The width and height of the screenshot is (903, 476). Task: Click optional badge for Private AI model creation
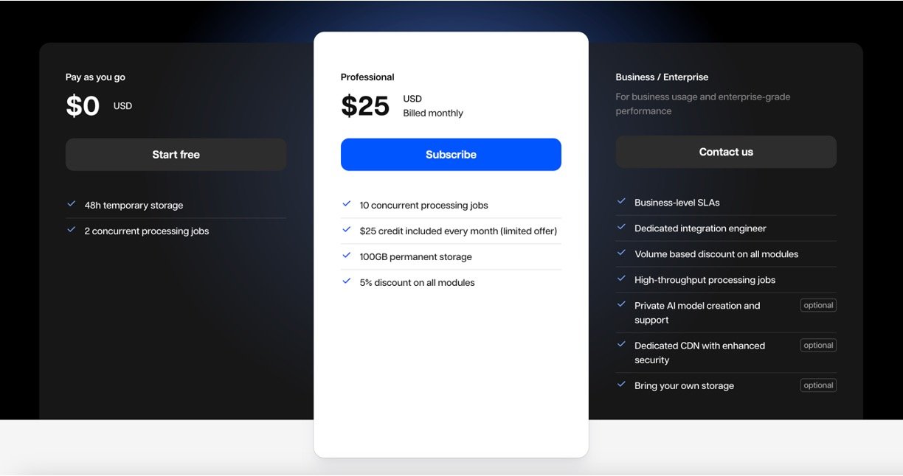[x=818, y=305]
